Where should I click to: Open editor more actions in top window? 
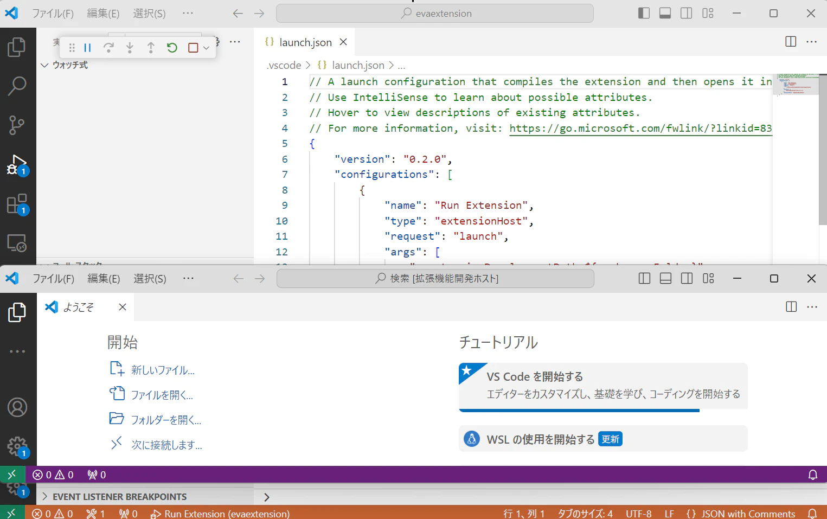[x=811, y=42]
